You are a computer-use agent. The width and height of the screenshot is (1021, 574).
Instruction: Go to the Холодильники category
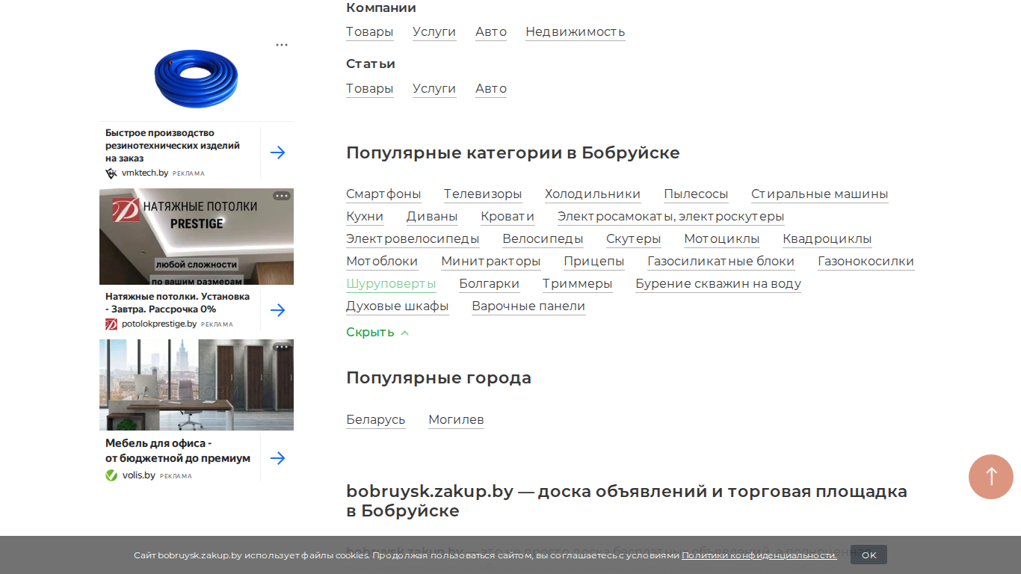(593, 194)
